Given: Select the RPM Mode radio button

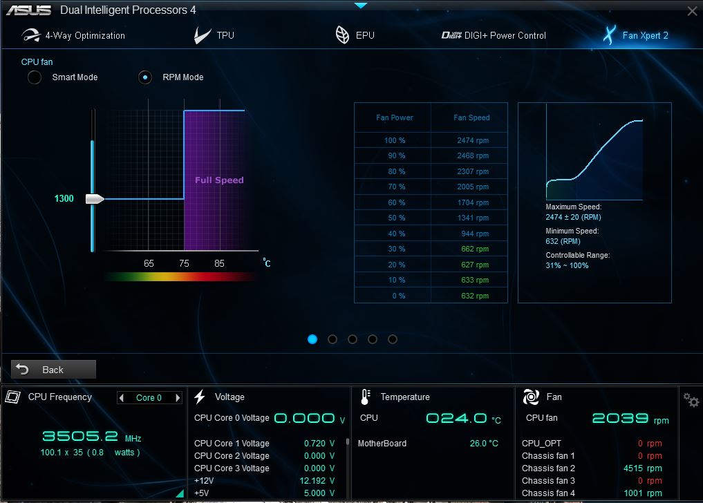Looking at the screenshot, I should click(x=144, y=77).
